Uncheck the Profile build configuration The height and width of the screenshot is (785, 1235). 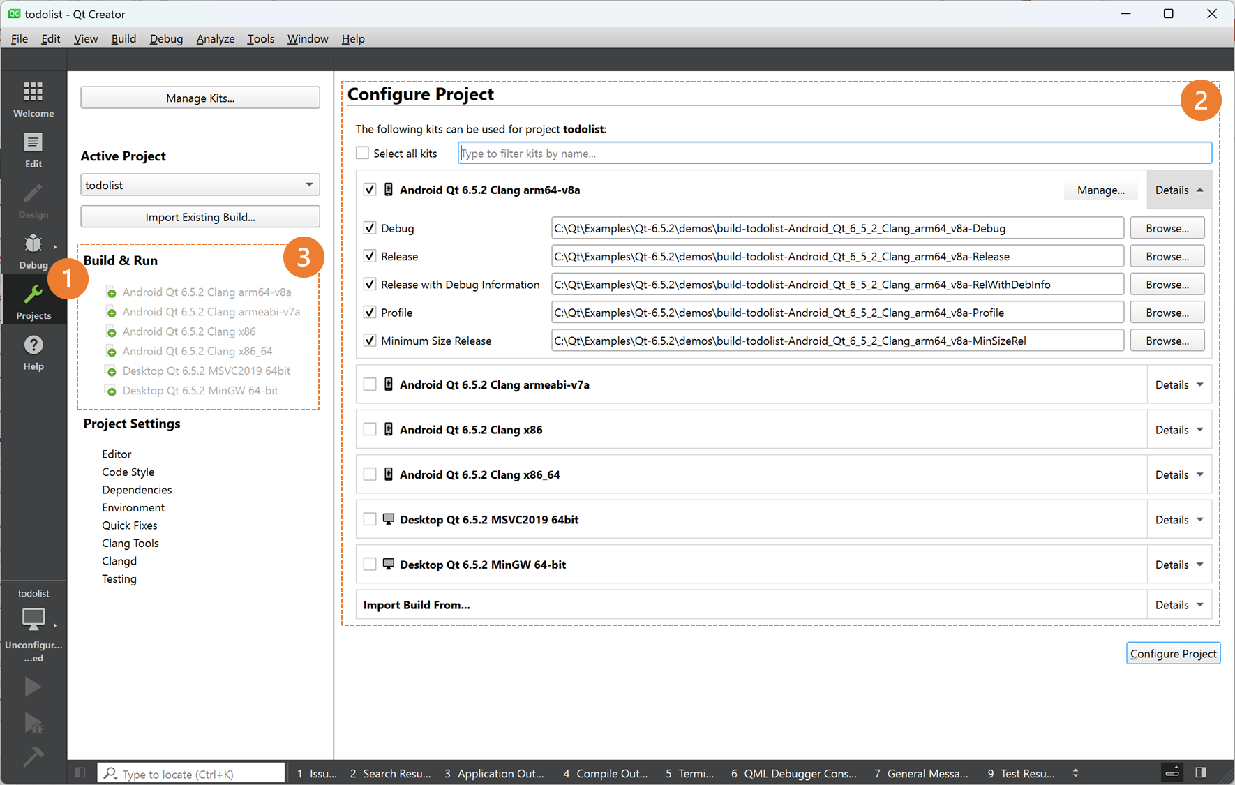pyautogui.click(x=370, y=313)
